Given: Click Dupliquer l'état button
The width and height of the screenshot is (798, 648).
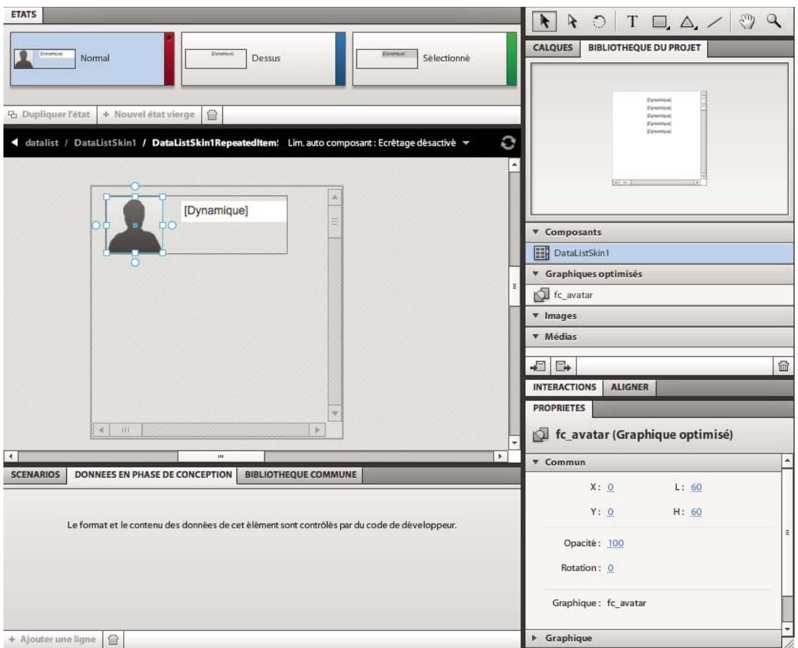Looking at the screenshot, I should pyautogui.click(x=51, y=114).
